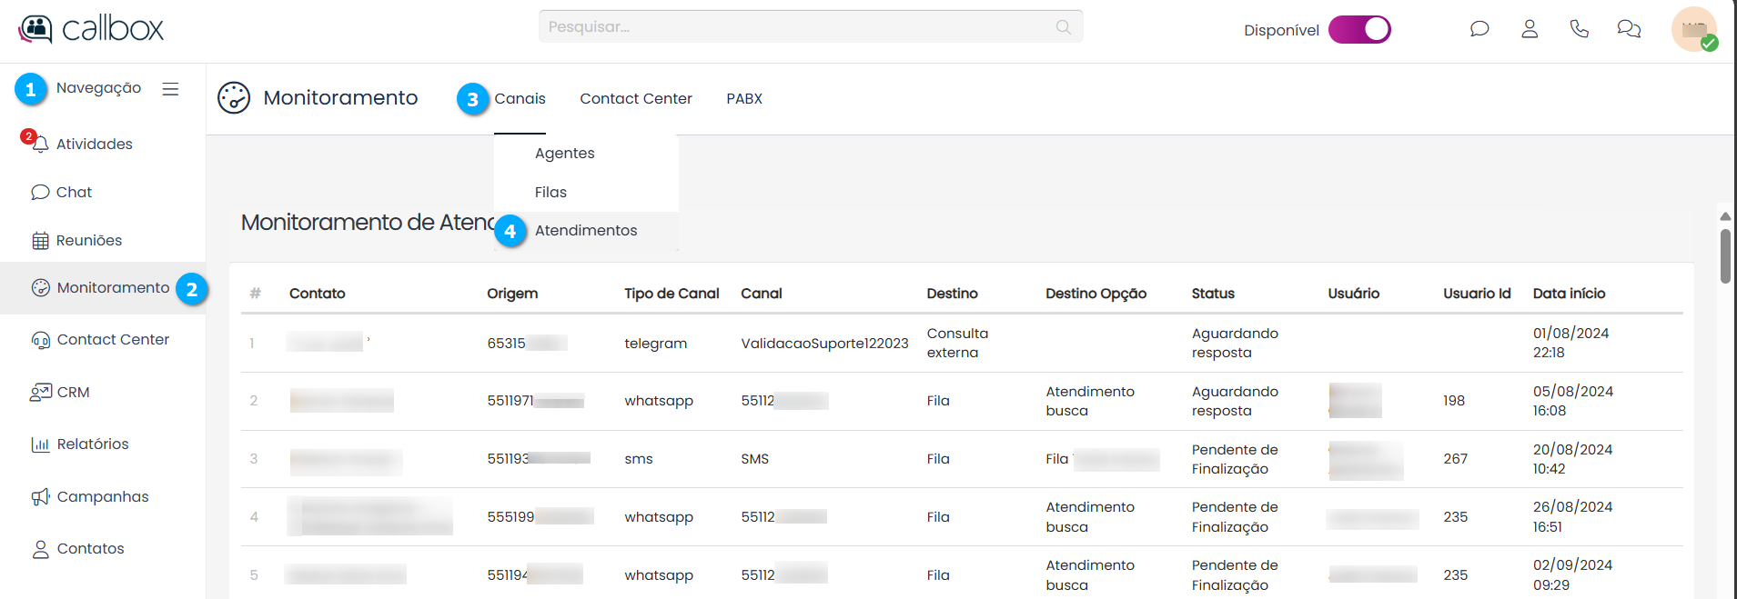This screenshot has height=599, width=1737.
Task: Select Filas from the Canais menu
Action: click(550, 193)
